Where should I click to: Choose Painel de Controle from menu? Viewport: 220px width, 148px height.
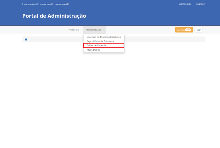click(97, 45)
